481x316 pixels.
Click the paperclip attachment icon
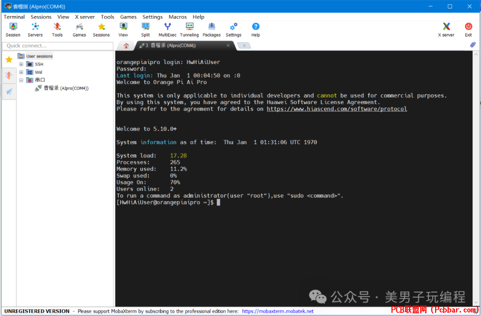(473, 45)
